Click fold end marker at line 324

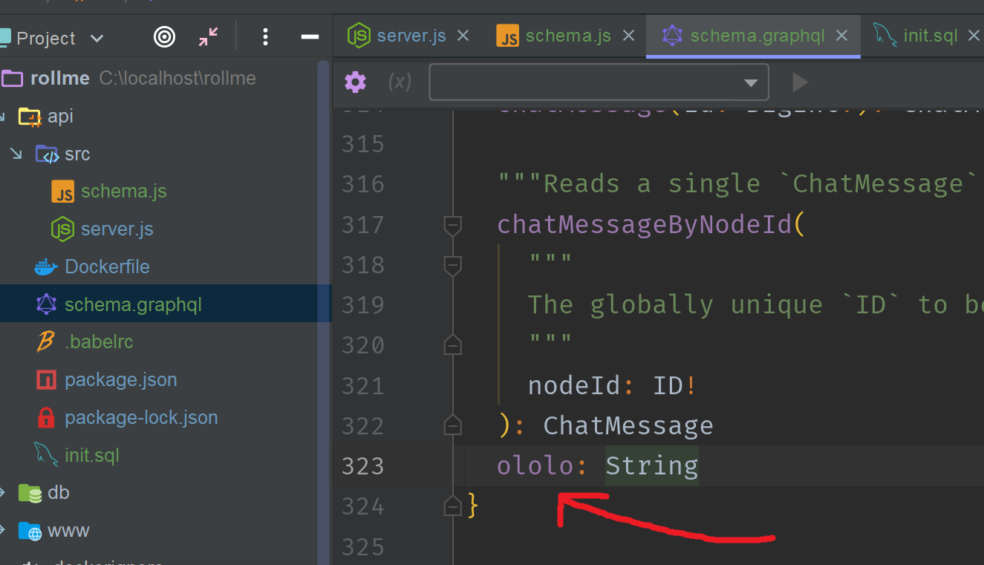click(452, 506)
